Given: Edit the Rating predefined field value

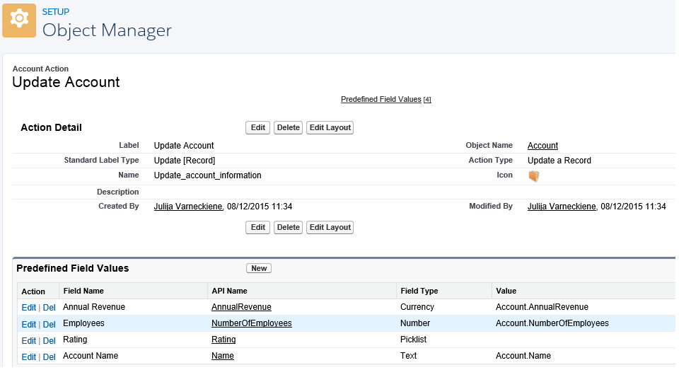Looking at the screenshot, I should tap(28, 340).
